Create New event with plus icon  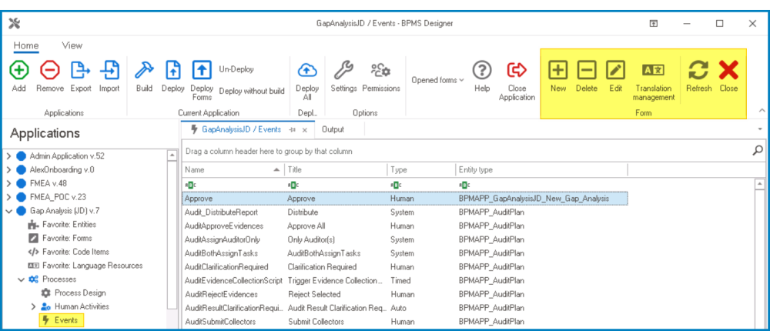pos(557,70)
